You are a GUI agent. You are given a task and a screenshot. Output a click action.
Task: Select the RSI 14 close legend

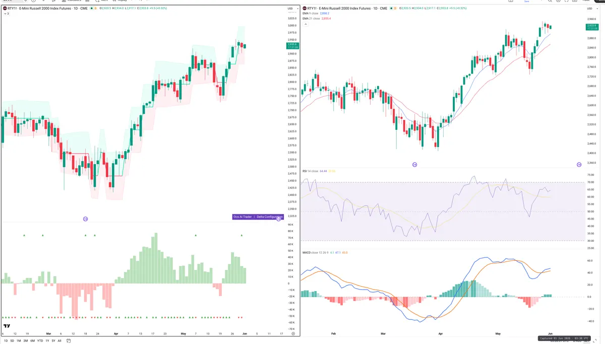click(310, 171)
